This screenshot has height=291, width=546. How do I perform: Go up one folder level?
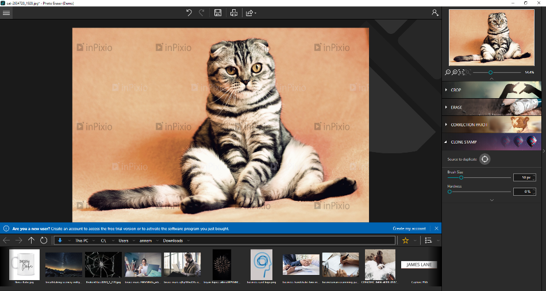32,240
